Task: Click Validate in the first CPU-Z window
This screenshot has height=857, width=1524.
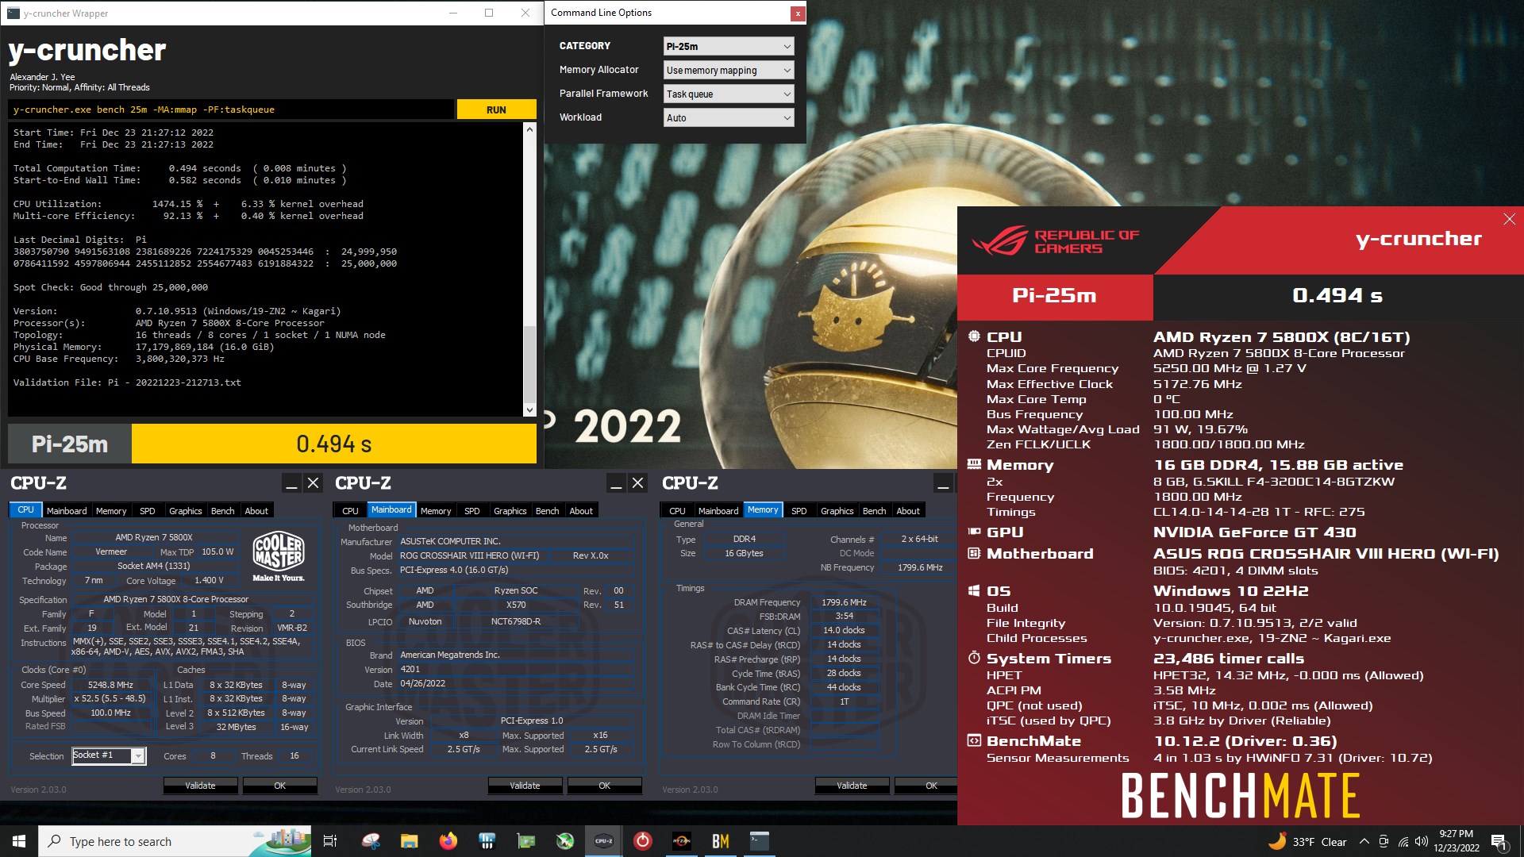Action: 200,786
